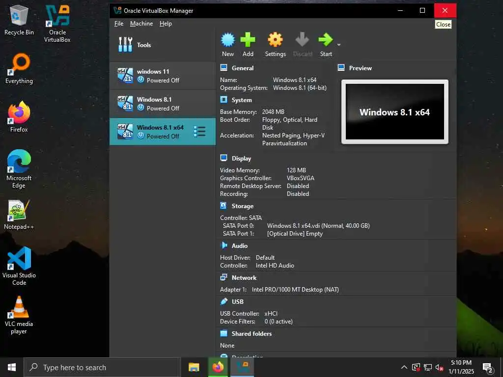Open the Everything search desktop icon
503x377 pixels.
click(x=19, y=69)
